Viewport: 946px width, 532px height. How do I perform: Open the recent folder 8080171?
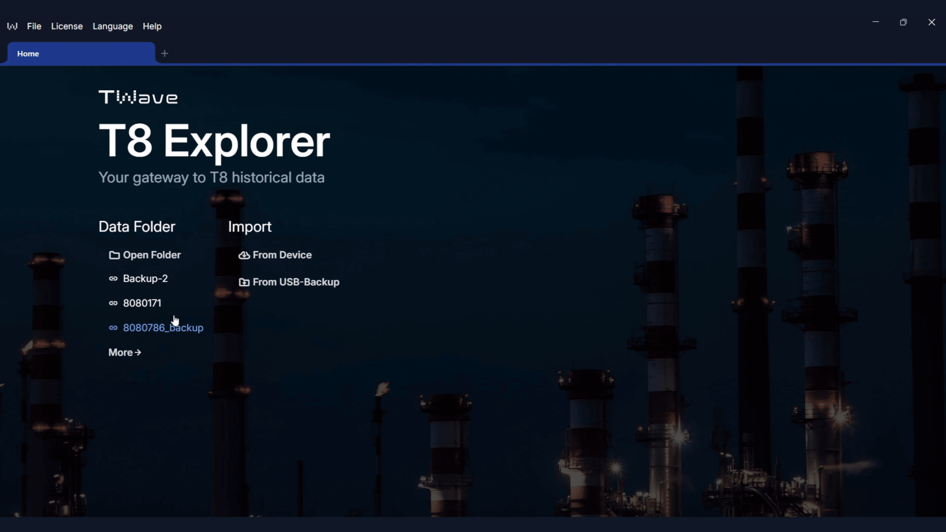141,303
